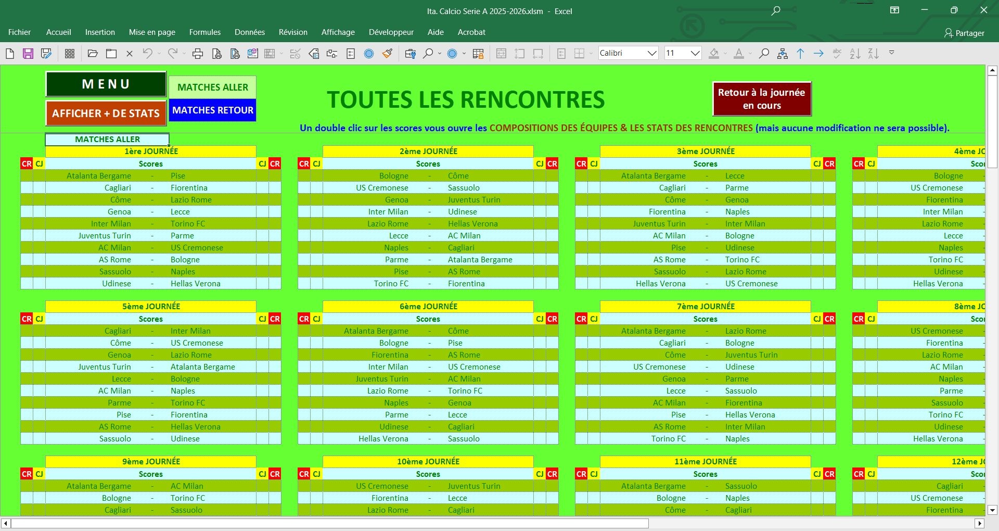999x531 pixels.
Task: Open the Acrobat tab
Action: (471, 32)
